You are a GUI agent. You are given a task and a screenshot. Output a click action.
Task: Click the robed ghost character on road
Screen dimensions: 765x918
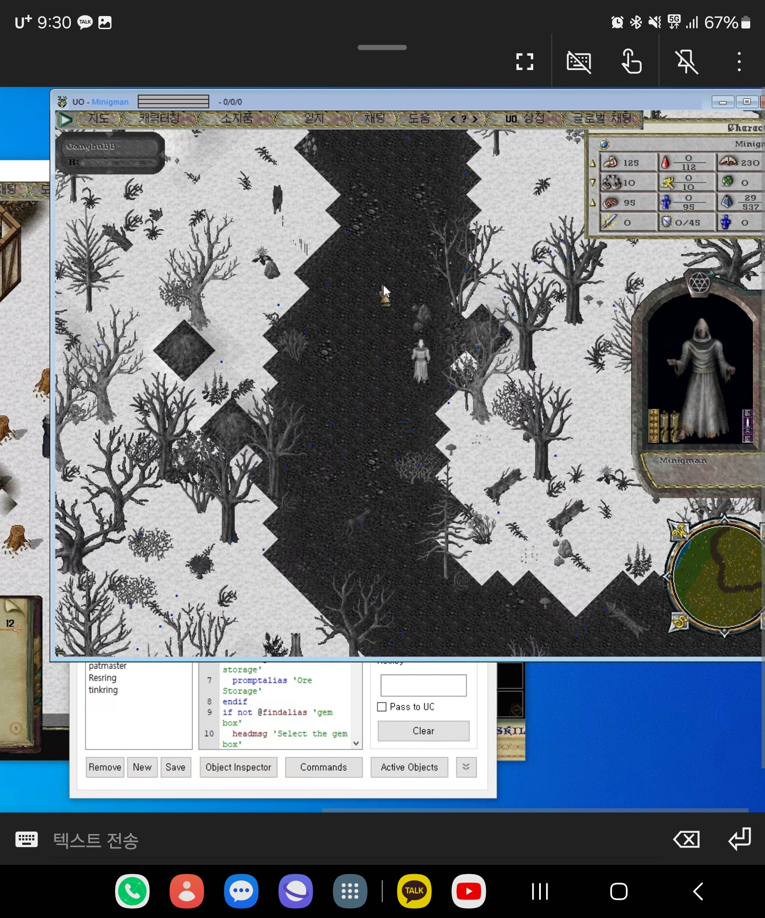(421, 361)
